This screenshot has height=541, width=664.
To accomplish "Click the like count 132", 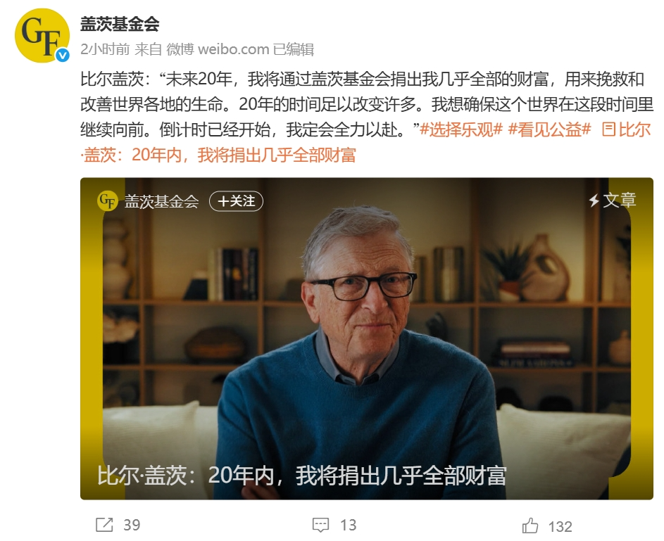I will [560, 526].
